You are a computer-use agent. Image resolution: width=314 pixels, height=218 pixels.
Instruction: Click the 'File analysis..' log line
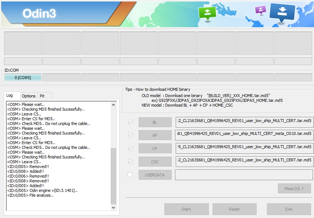click(30, 195)
